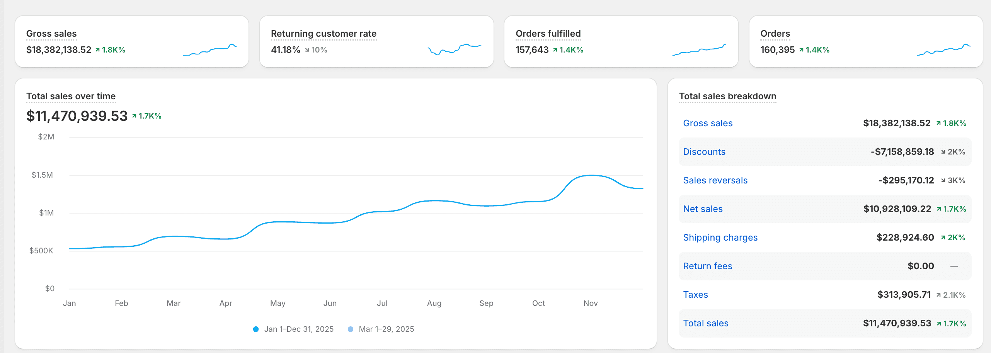Click the Mar 1–29, 2025 legend label
This screenshot has height=353, width=991.
pyautogui.click(x=387, y=329)
